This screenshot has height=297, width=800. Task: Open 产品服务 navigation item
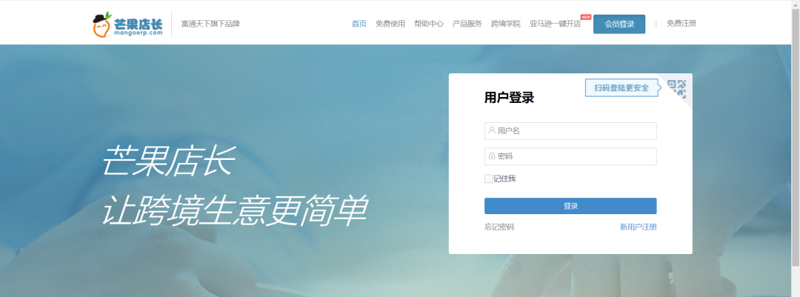(x=467, y=24)
